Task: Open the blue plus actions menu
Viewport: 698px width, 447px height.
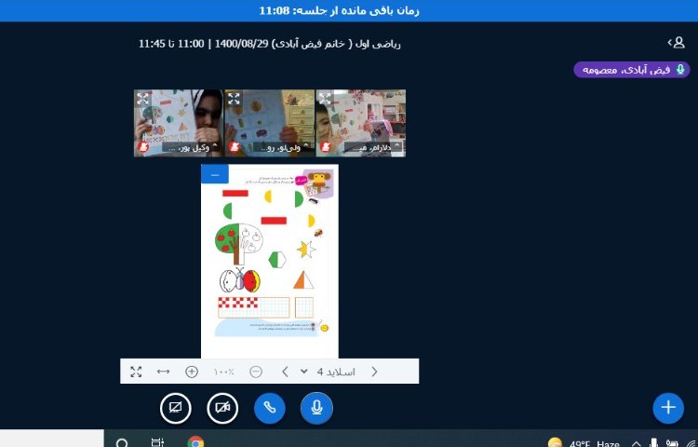Action: click(668, 407)
